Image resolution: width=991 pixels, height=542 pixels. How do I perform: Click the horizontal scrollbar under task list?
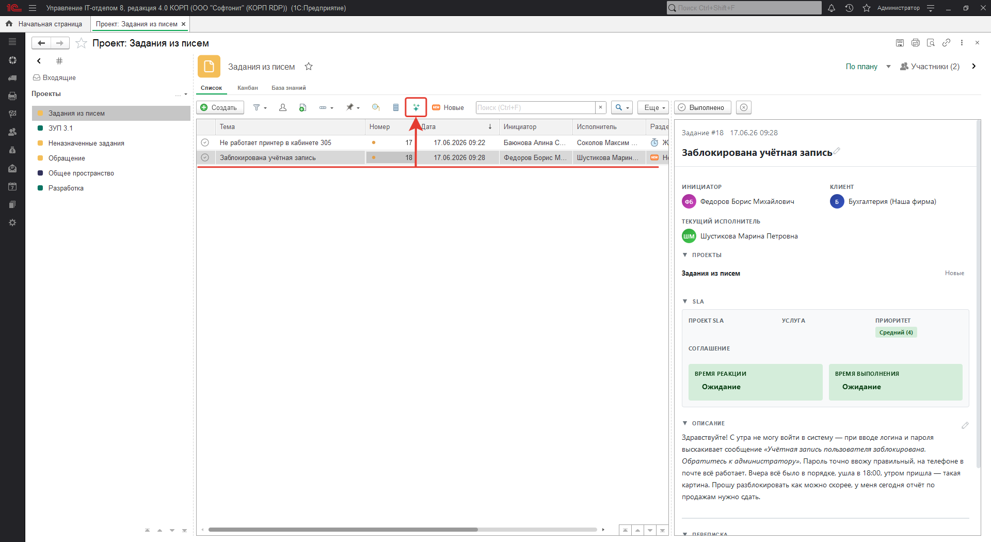click(403, 530)
